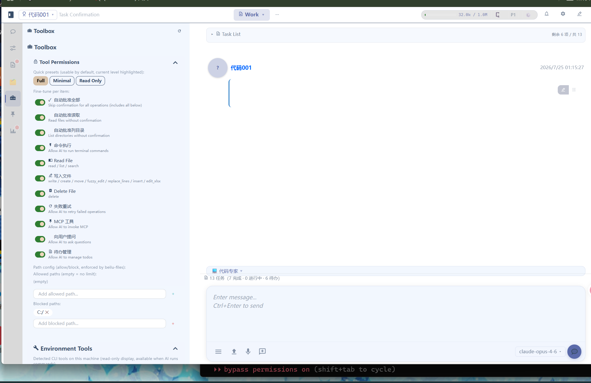This screenshot has width=591, height=383.
Task: Toggle 写入文件 write permission switch
Action: point(40,178)
